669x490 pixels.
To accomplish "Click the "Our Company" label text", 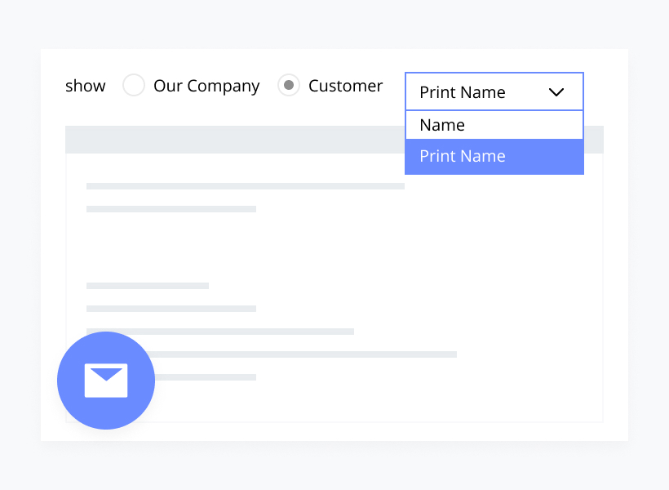I will click(x=206, y=86).
